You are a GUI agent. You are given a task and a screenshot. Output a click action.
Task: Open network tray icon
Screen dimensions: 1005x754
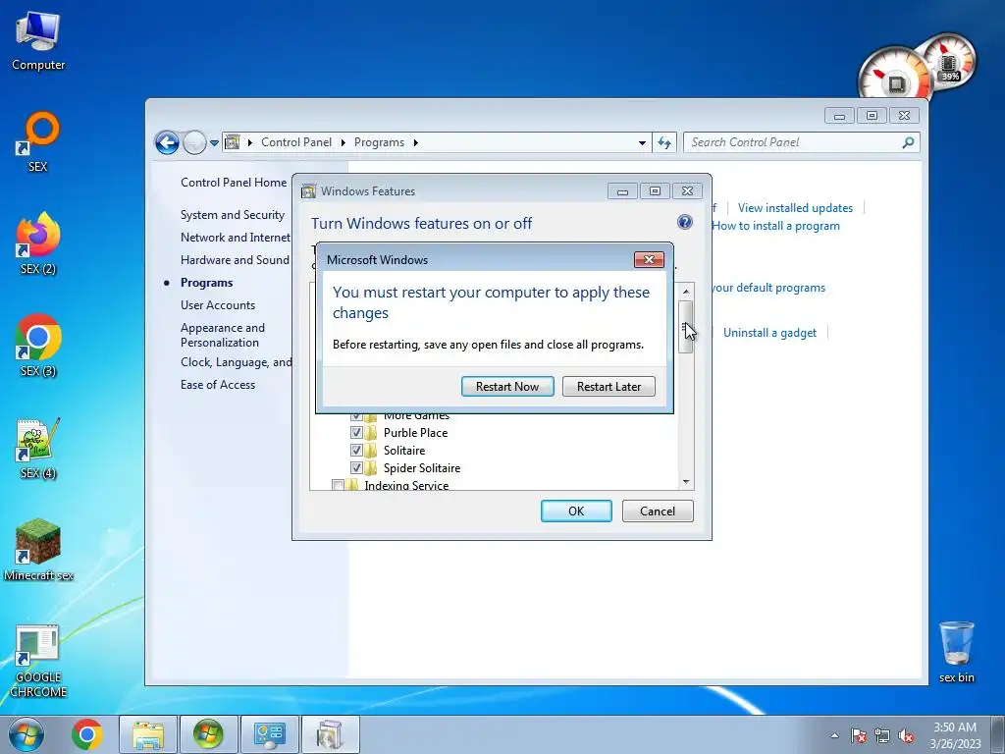point(882,735)
